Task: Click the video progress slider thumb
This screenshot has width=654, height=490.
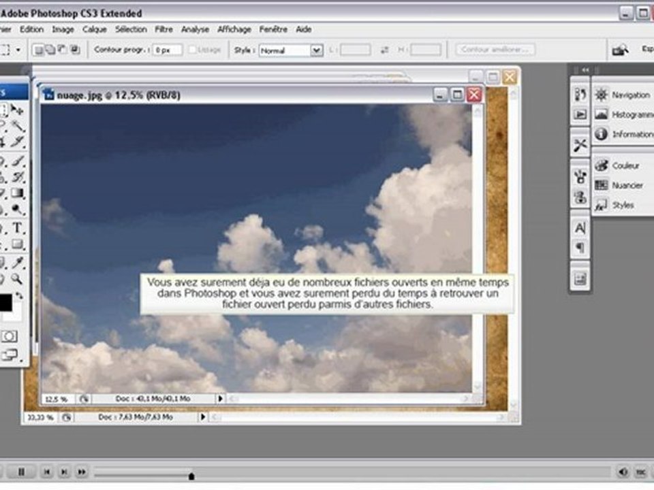Action: (x=191, y=476)
